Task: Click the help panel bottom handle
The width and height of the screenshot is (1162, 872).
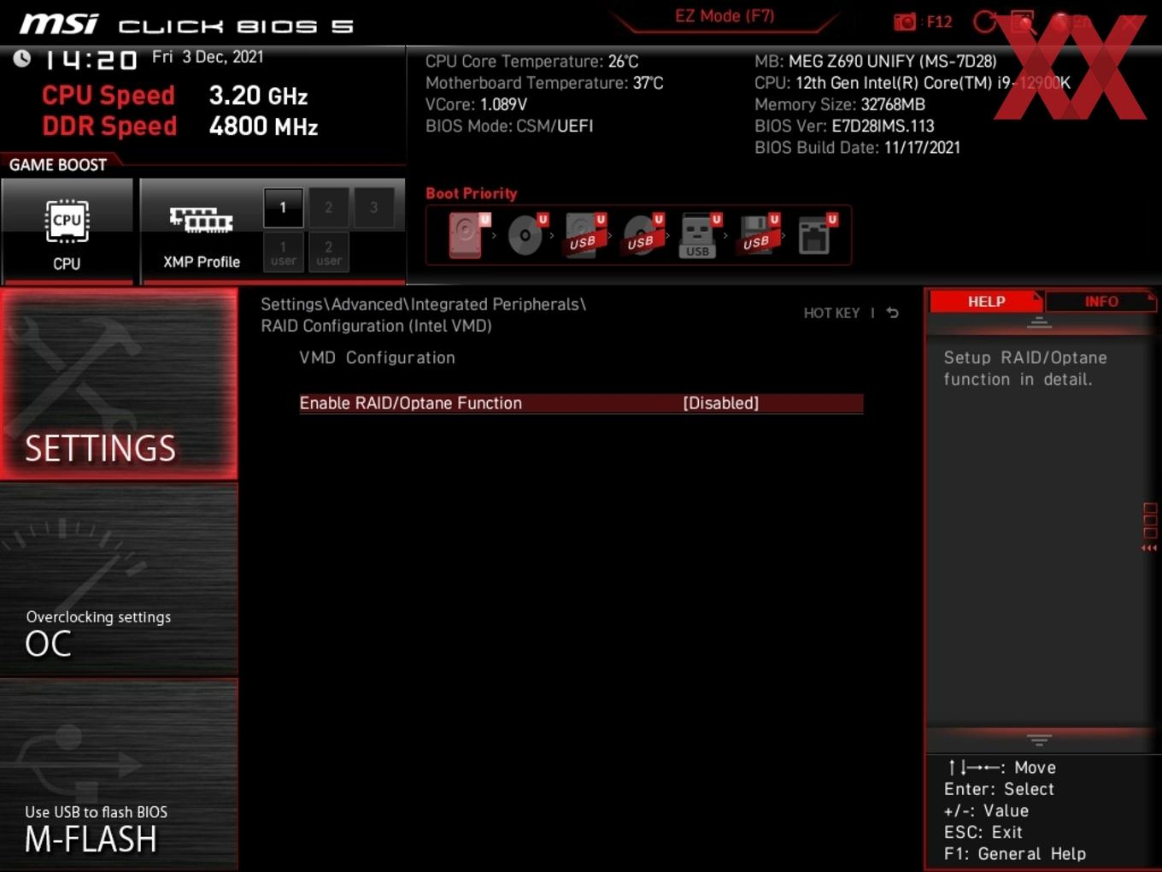Action: pos(1039,740)
